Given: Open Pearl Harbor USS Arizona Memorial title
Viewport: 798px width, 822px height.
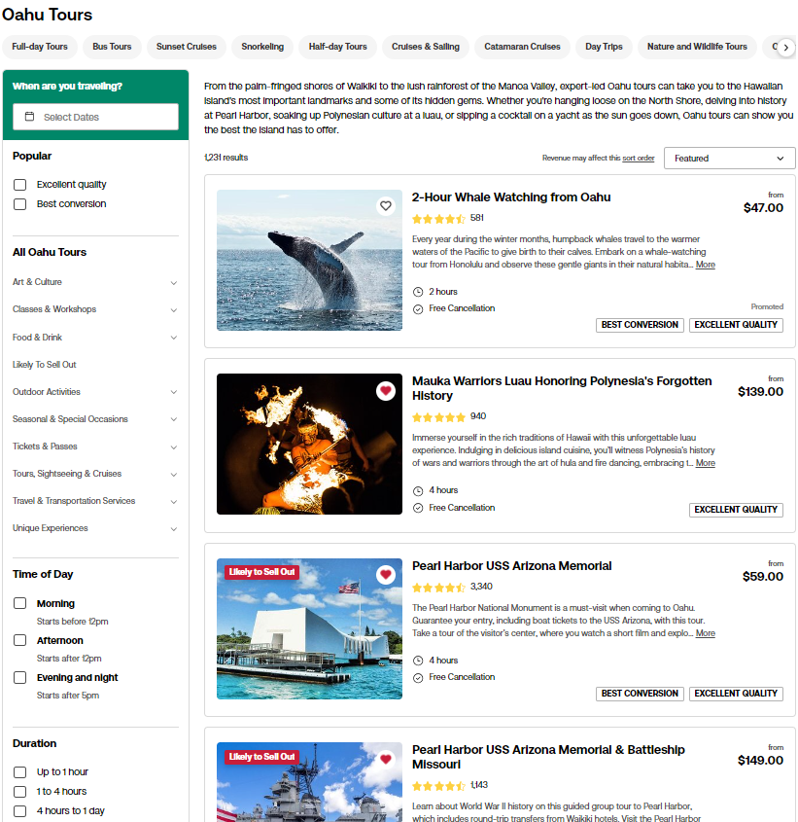Looking at the screenshot, I should [512, 565].
